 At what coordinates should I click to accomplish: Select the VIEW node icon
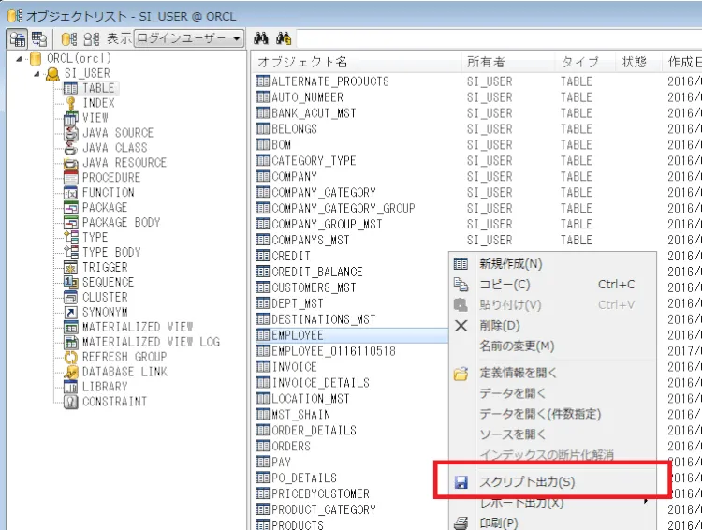click(x=70, y=118)
